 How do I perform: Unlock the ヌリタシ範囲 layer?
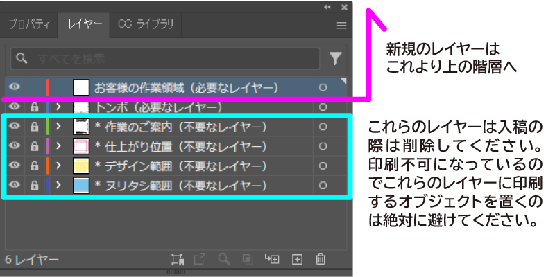(x=34, y=185)
